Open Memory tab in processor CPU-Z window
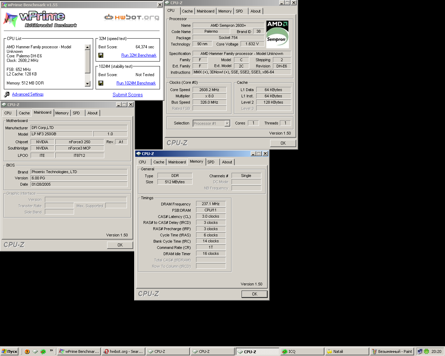Image resolution: width=445 pixels, height=356 pixels. 225,11
